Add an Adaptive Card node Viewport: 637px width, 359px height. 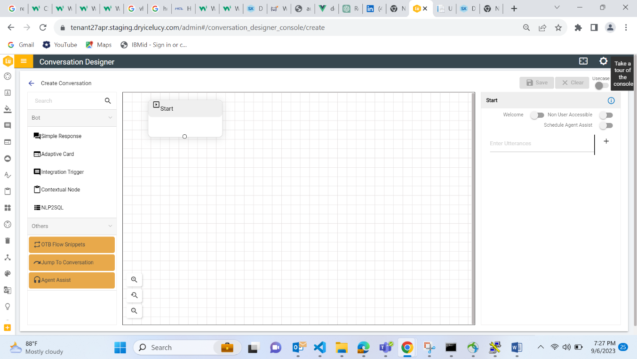pyautogui.click(x=57, y=154)
